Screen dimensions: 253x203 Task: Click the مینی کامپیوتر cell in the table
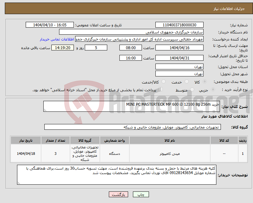(x=170, y=154)
